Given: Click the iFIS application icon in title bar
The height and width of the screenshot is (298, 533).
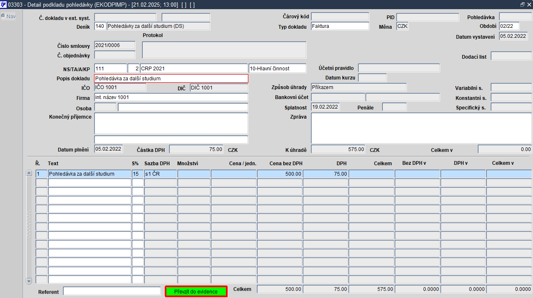Looking at the screenshot, I should pyautogui.click(x=4, y=4).
